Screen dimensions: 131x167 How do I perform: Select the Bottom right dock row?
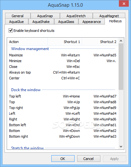click(63, 136)
